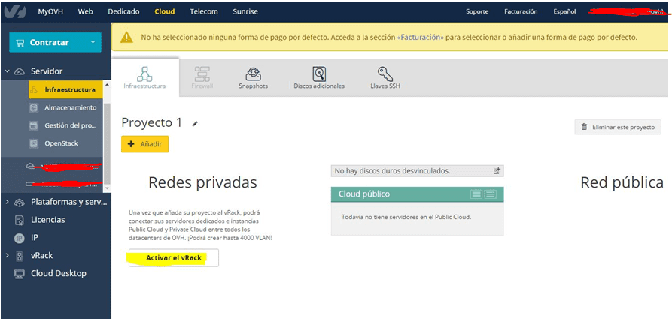Image resolution: width=672 pixels, height=319 pixels.
Task: Click the add disk icon in discos bar
Action: tap(497, 171)
